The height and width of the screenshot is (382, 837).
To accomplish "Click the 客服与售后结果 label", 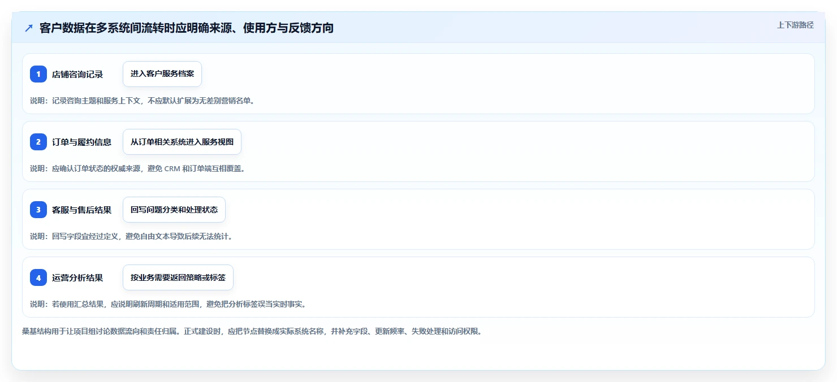I will pyautogui.click(x=81, y=210).
